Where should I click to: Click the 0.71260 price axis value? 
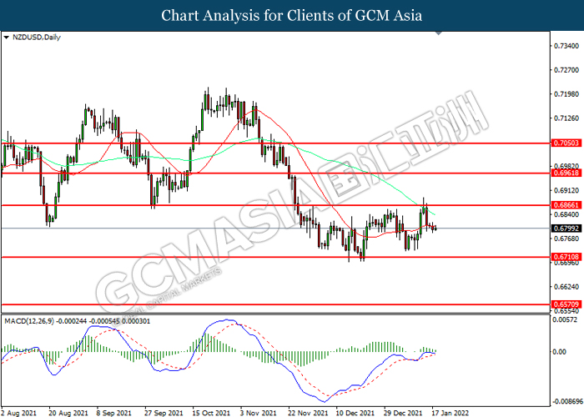566,118
